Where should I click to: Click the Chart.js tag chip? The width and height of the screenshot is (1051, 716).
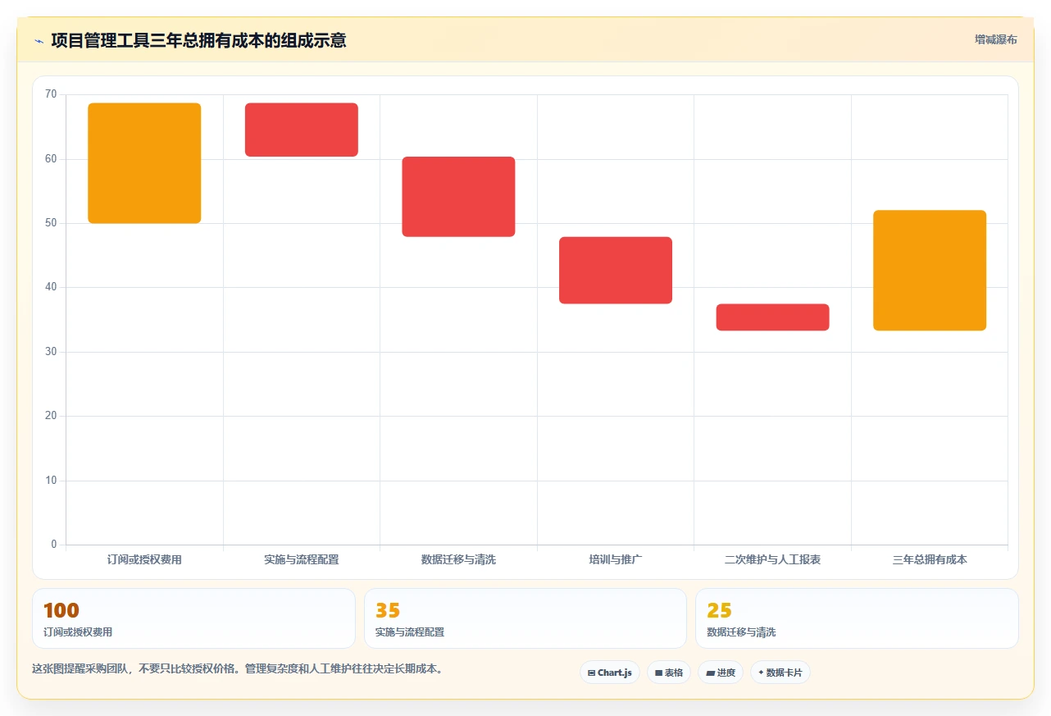point(609,673)
